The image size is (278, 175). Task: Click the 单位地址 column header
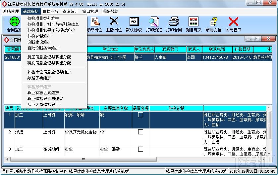pyautogui.click(x=110, y=49)
